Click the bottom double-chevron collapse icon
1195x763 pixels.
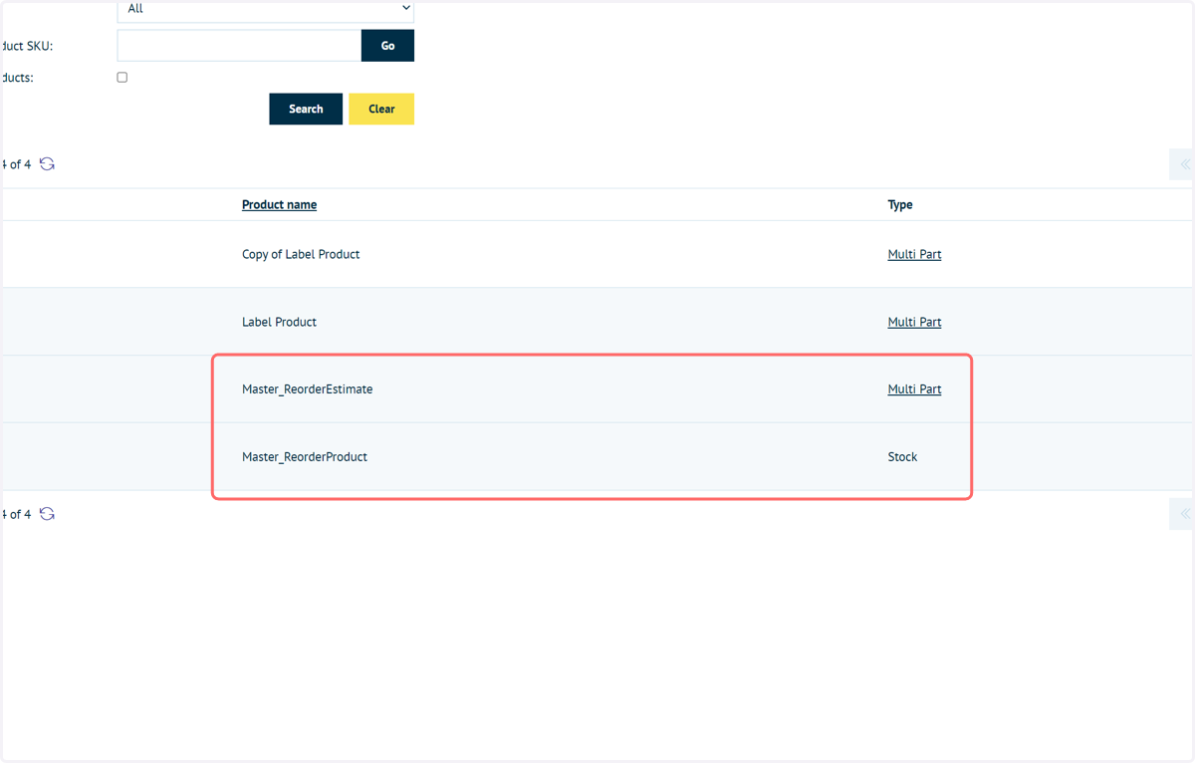[x=1183, y=514]
